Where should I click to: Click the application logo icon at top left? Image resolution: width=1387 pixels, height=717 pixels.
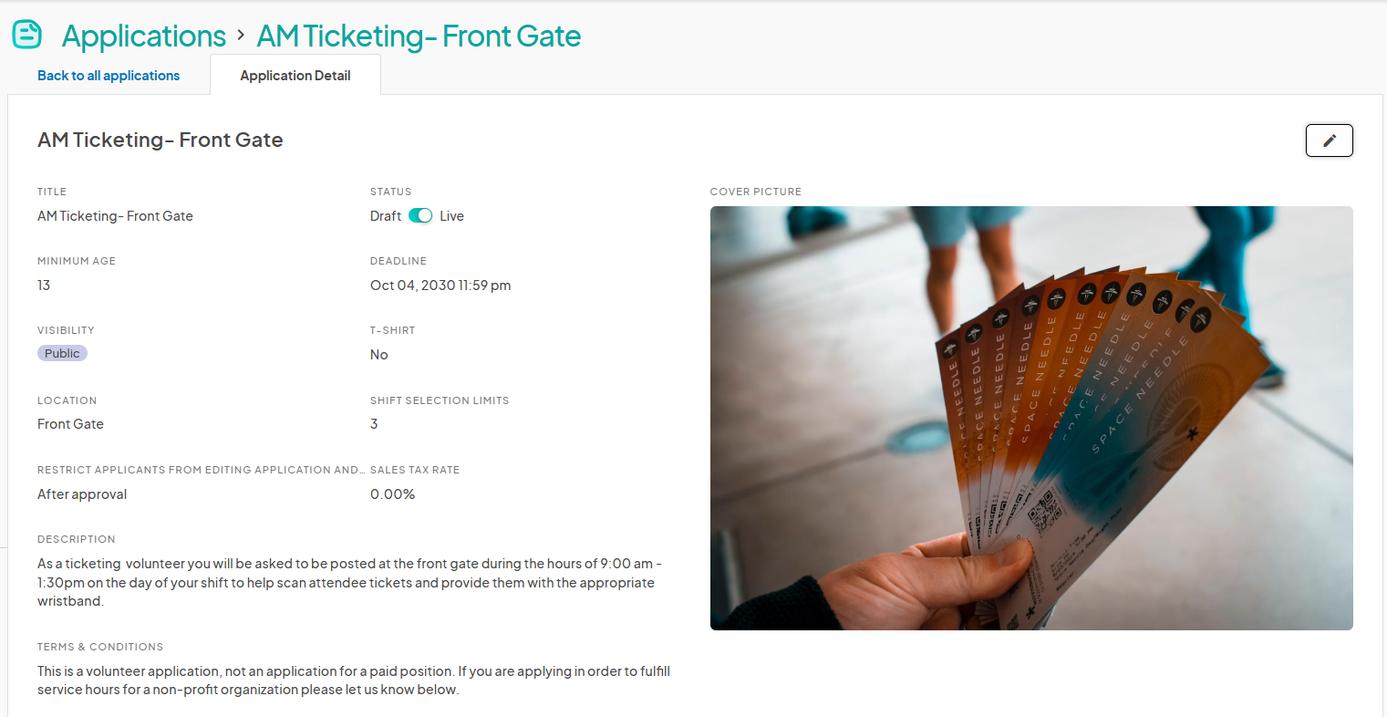click(27, 35)
